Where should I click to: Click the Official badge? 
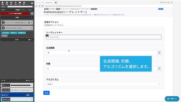pyautogui.click(x=161, y=9)
